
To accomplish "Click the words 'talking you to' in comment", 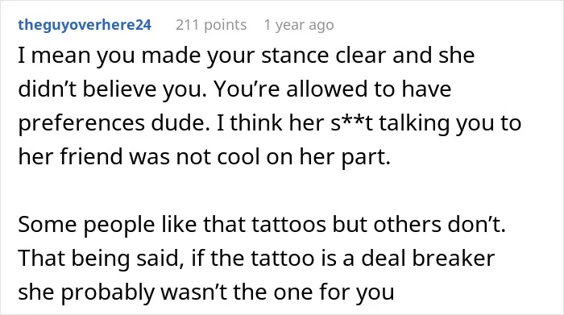I will coord(450,123).
